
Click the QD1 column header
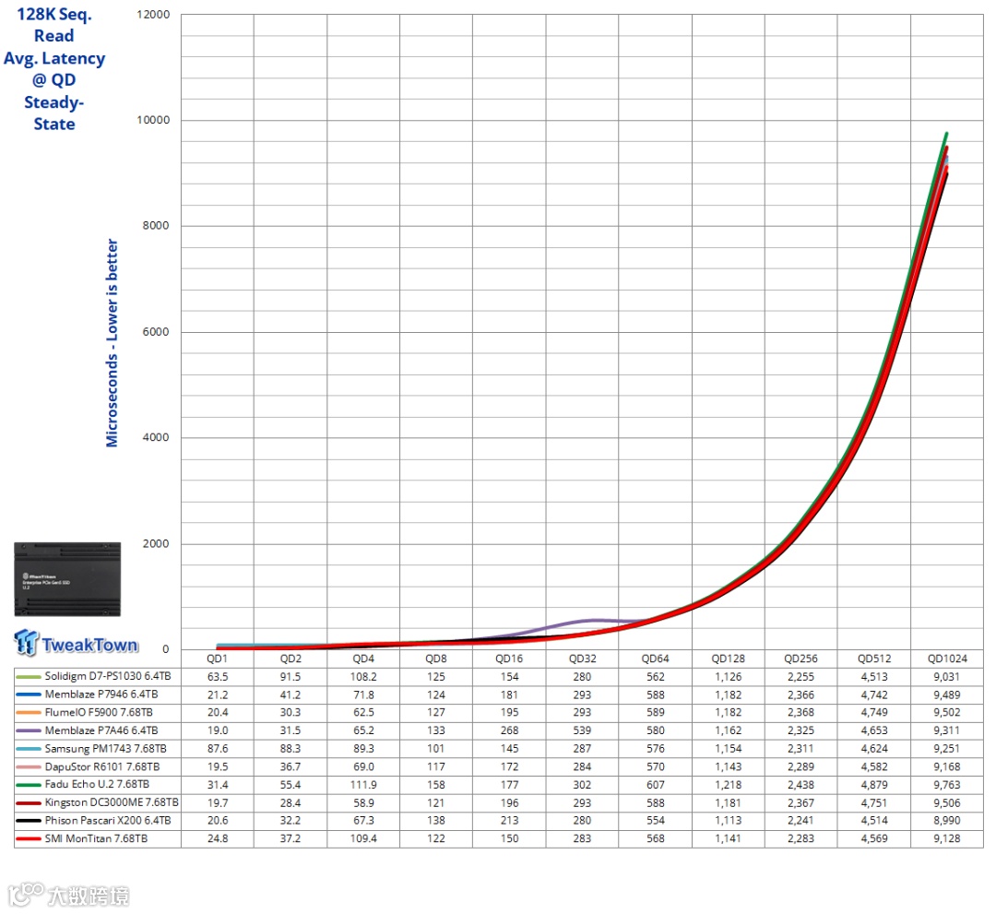click(x=218, y=659)
